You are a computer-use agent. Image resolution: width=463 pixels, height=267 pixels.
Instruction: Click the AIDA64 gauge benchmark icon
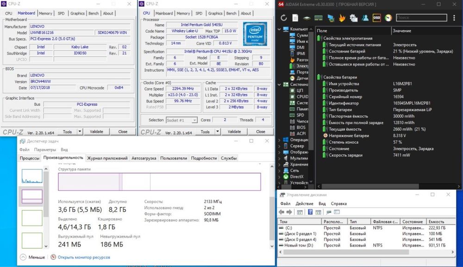[x=388, y=18]
